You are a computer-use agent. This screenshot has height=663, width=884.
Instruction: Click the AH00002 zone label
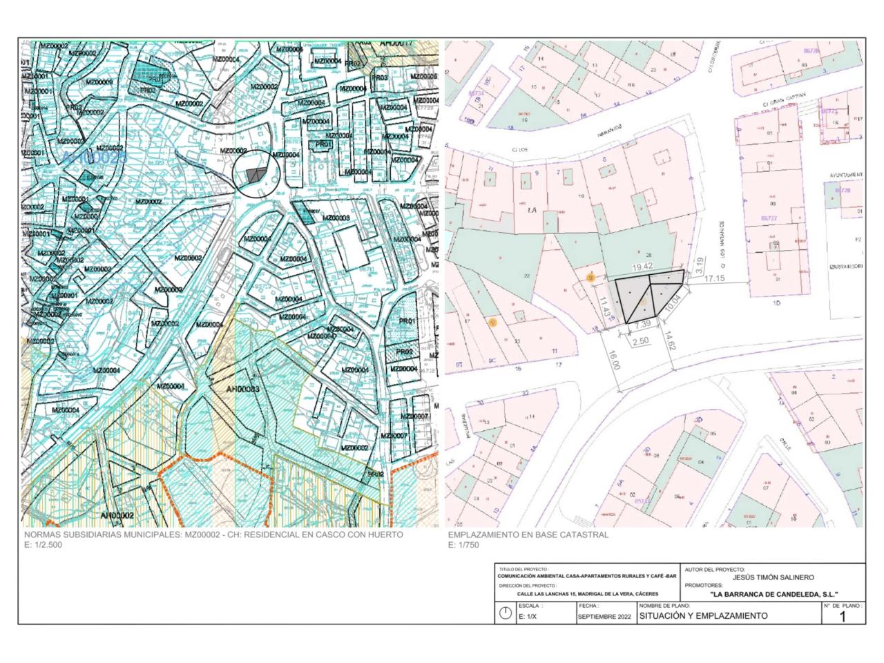[x=117, y=515]
